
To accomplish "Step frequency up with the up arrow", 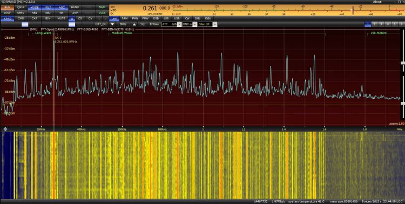I will click(x=134, y=24).
